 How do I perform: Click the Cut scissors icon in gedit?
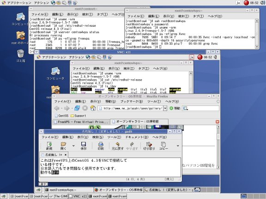[x=149, y=146]
